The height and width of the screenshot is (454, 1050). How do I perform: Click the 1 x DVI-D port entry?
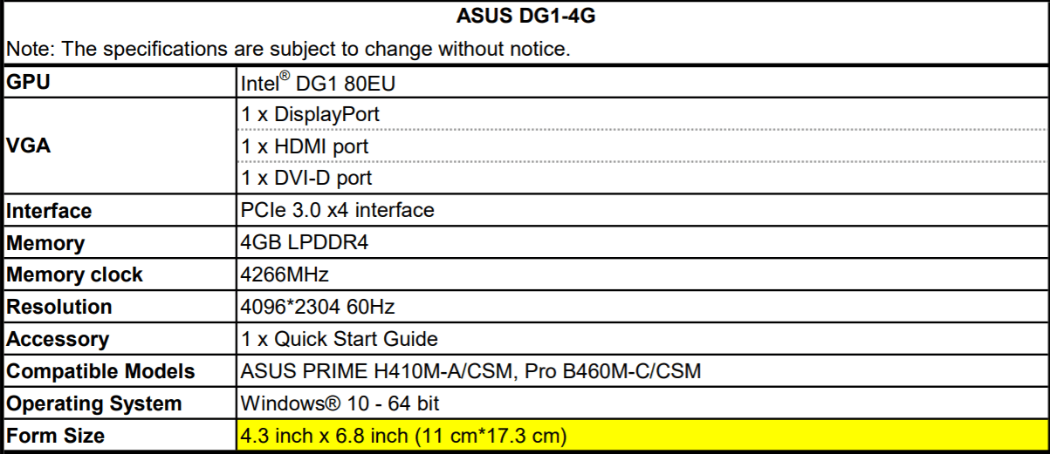306,178
